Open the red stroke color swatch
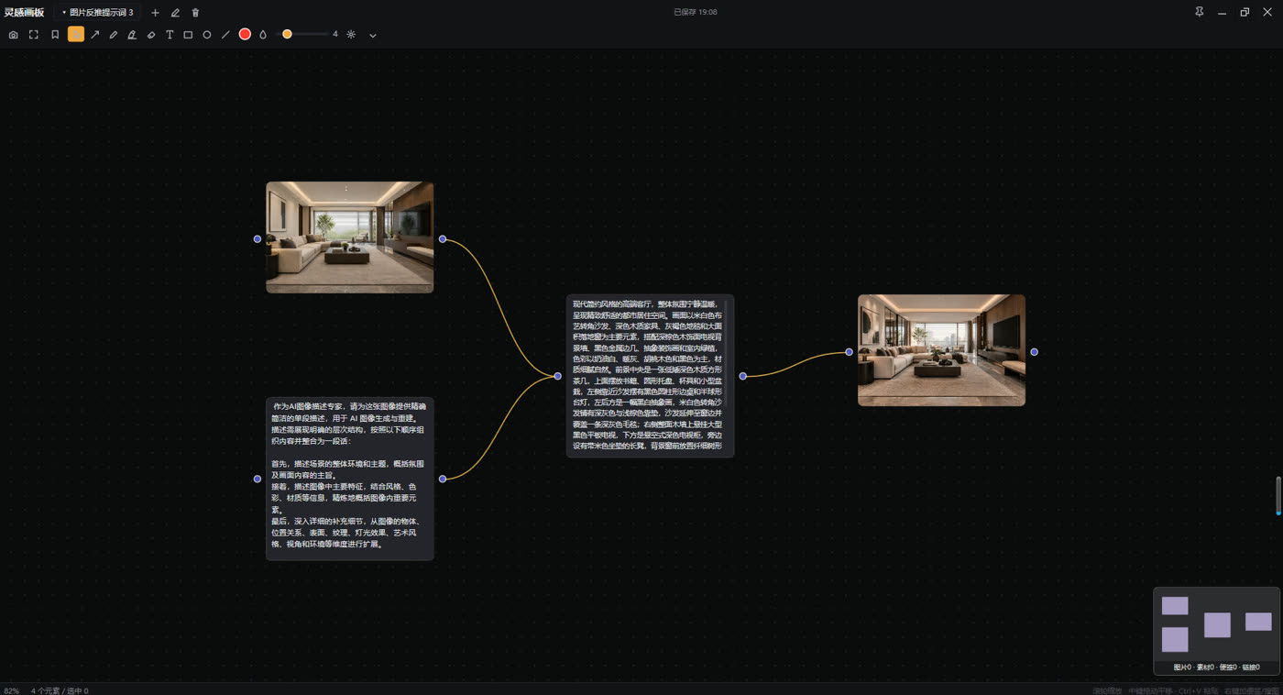Image resolution: width=1283 pixels, height=695 pixels. tap(245, 34)
